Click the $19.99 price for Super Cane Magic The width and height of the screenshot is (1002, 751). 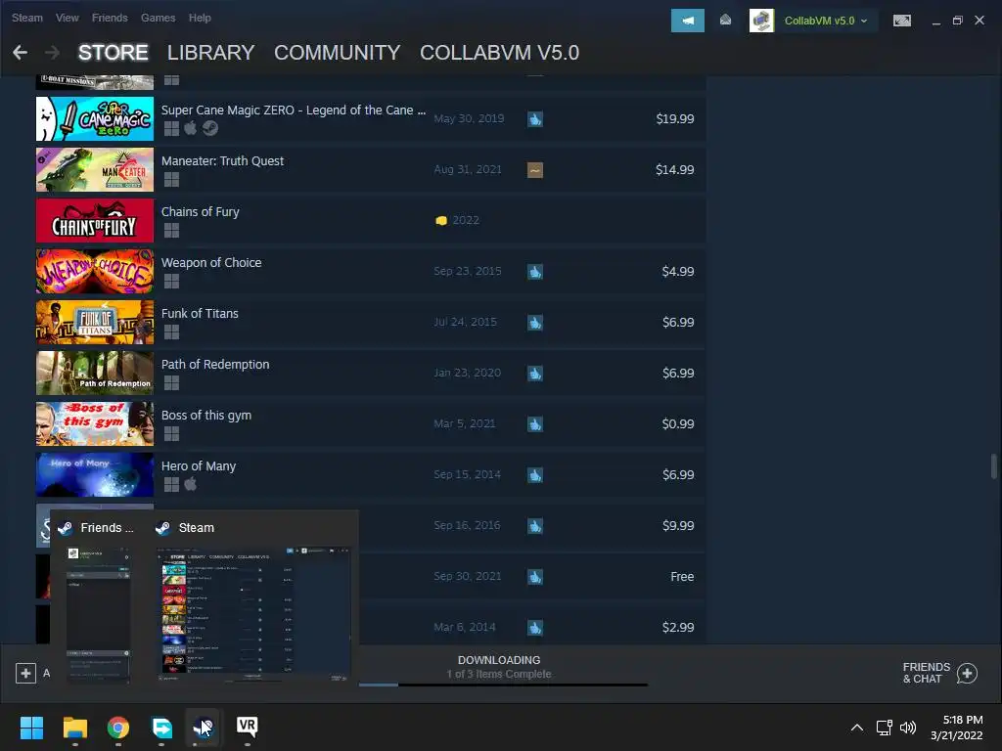[x=675, y=118]
